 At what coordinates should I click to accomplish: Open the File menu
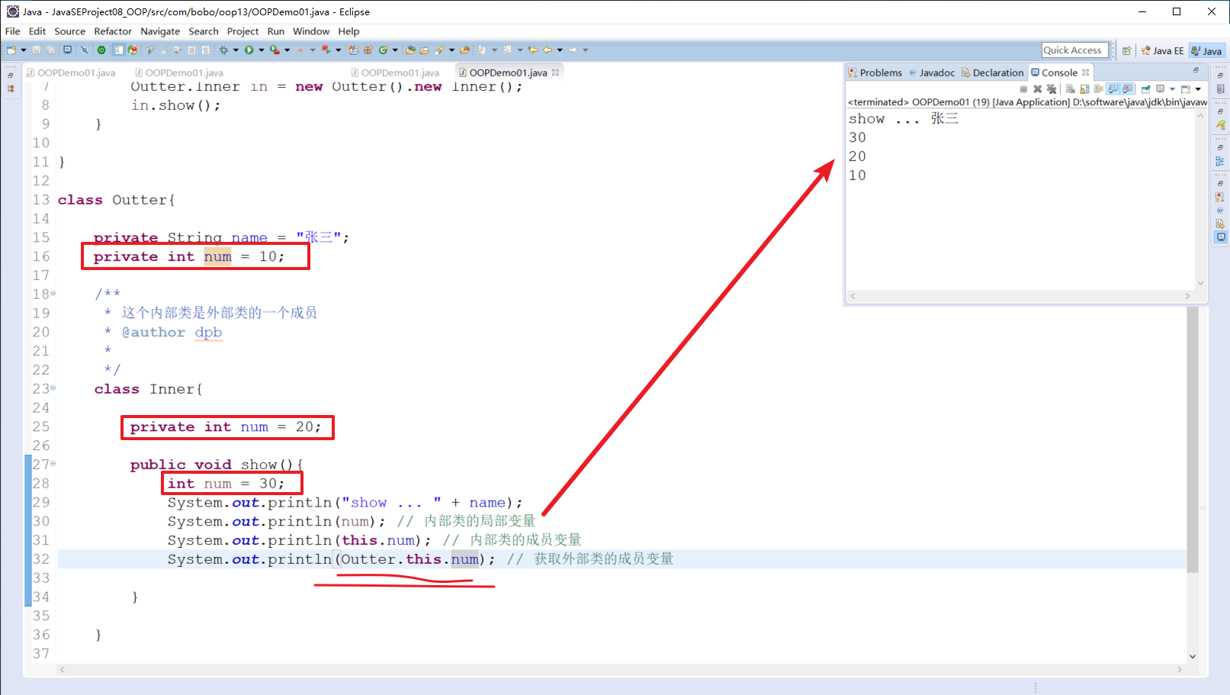pos(12,31)
